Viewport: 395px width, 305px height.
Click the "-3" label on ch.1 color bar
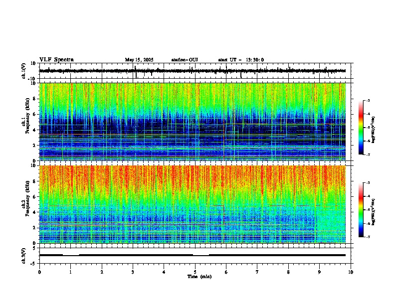click(368, 100)
